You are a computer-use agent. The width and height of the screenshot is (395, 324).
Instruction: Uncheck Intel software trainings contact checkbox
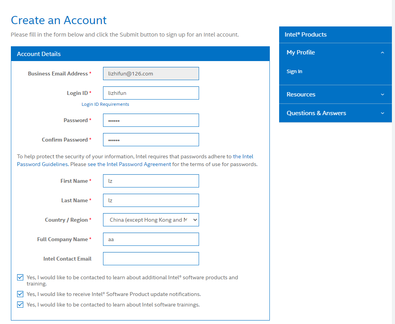click(20, 305)
